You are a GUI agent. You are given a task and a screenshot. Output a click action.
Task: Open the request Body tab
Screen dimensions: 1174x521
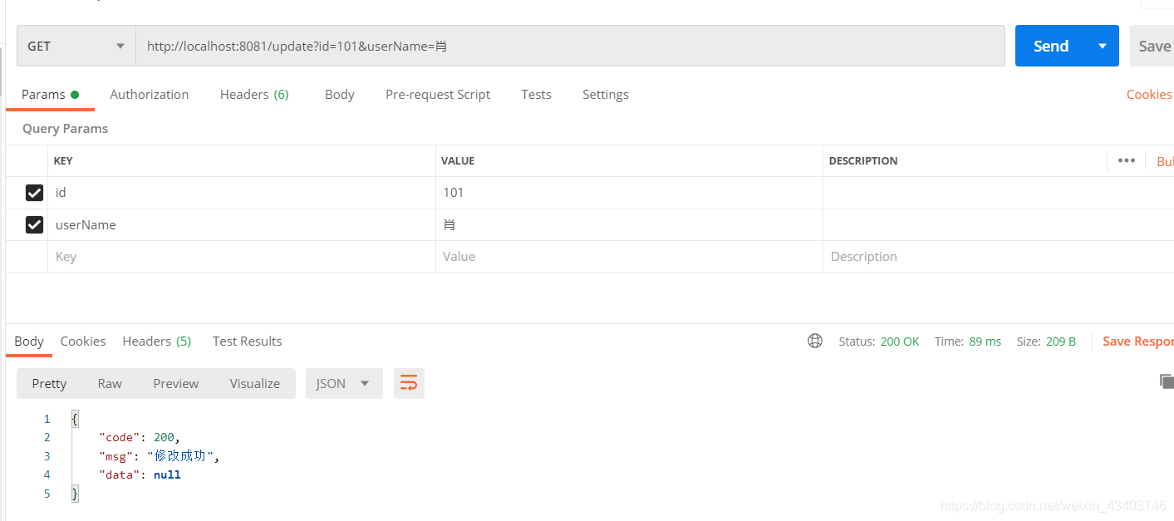pos(340,94)
